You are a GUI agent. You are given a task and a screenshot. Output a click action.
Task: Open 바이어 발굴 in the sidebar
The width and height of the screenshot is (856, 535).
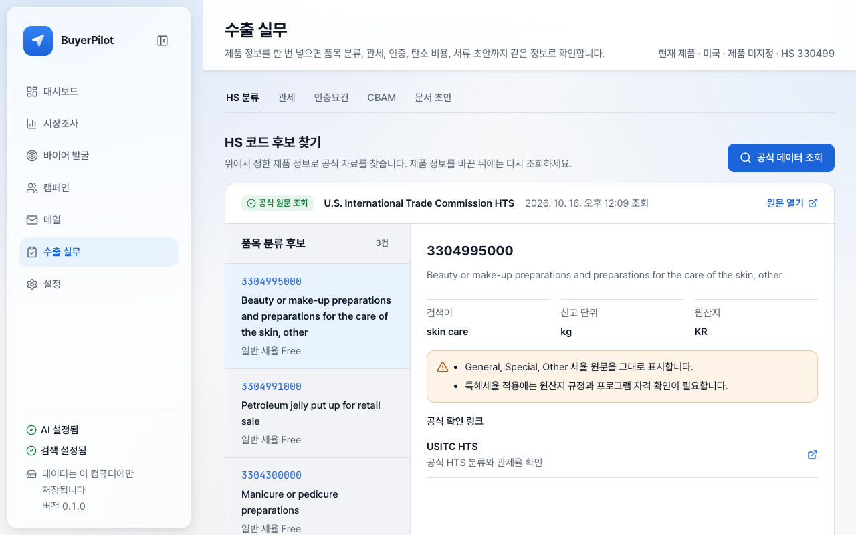pyautogui.click(x=99, y=156)
